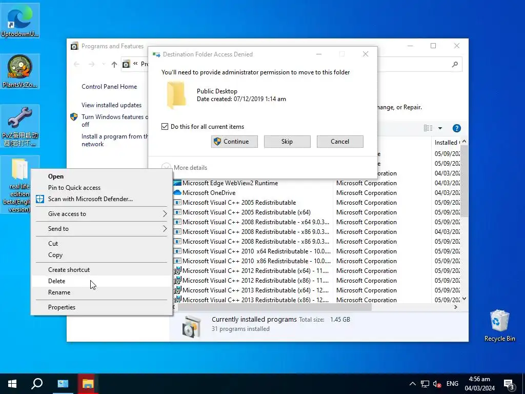
Task: Go up one level in Programs and Features
Action: coord(114,64)
